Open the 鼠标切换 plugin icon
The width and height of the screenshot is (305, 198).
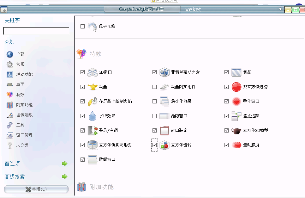(93, 27)
